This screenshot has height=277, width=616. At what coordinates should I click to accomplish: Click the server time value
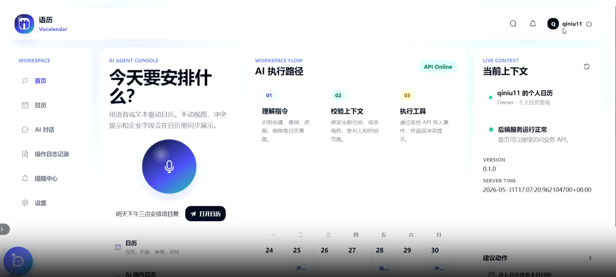[x=537, y=190]
